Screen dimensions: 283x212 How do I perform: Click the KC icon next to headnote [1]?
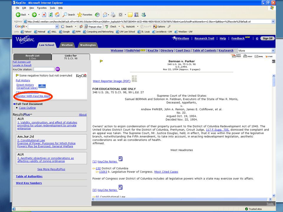[x=120, y=159]
